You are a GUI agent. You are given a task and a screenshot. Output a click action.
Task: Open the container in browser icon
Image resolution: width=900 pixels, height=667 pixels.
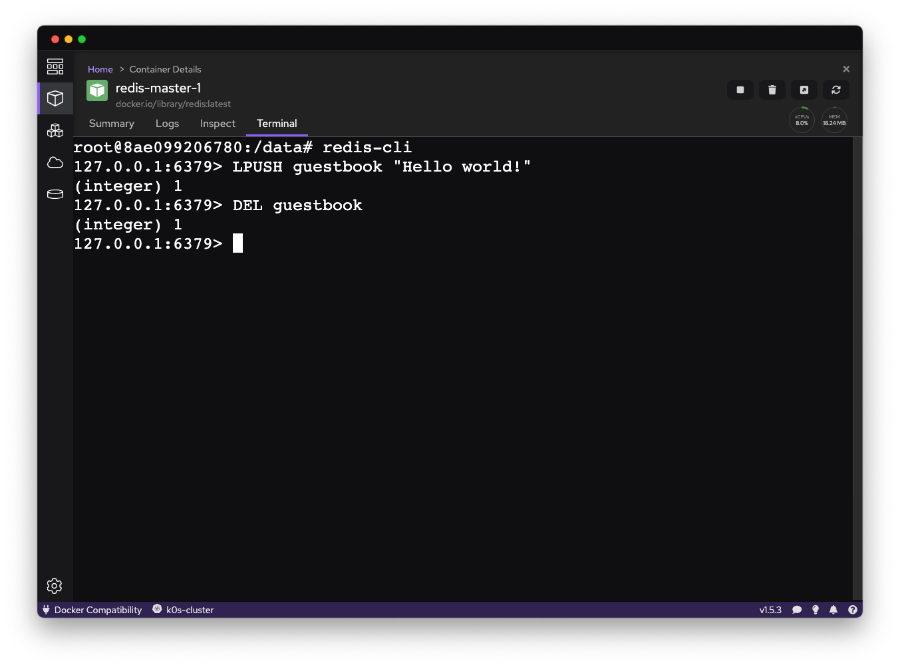coord(804,90)
